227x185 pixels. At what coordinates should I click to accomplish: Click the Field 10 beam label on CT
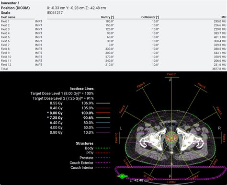click(x=116, y=138)
